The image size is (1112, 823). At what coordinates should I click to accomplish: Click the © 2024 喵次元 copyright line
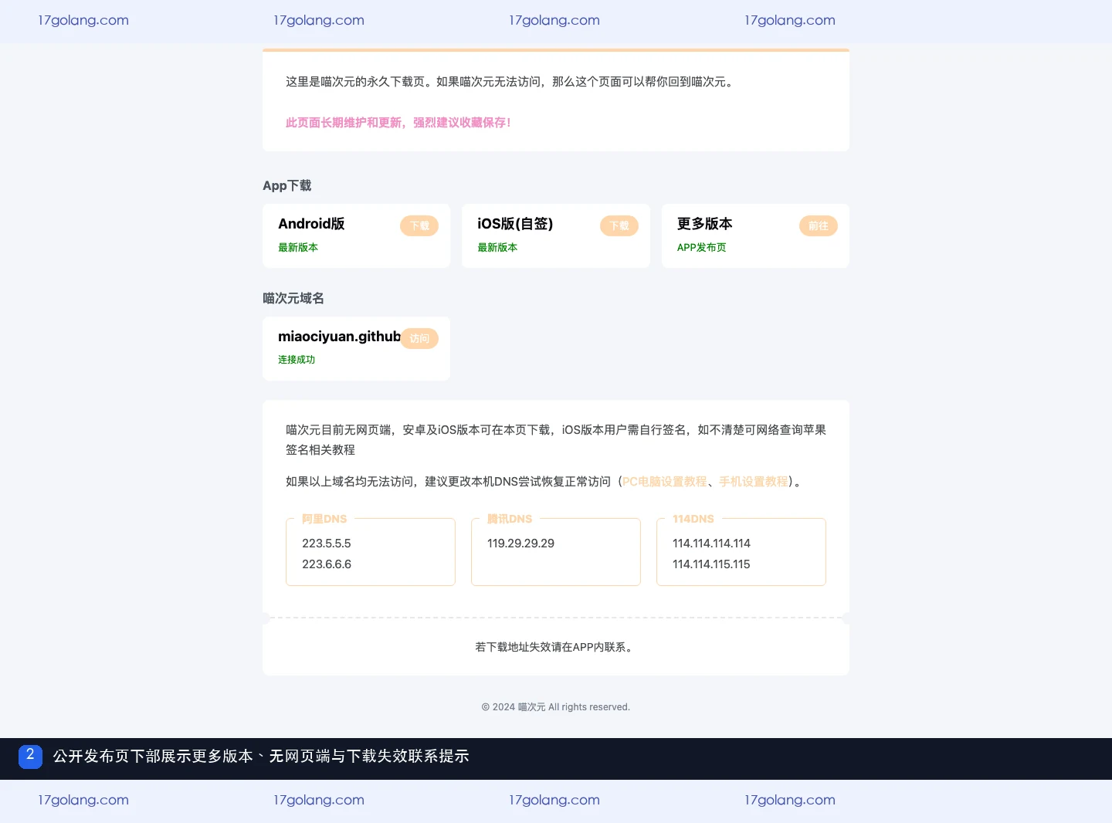pos(556,707)
